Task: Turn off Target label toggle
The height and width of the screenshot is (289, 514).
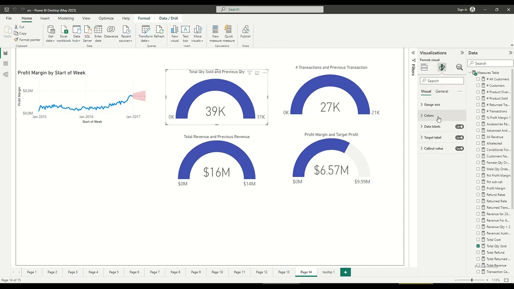Action: point(459,138)
